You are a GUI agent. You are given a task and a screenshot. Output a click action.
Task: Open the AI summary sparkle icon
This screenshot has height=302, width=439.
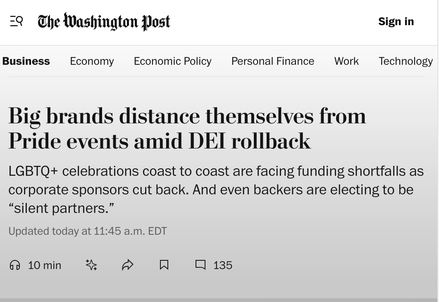click(91, 265)
